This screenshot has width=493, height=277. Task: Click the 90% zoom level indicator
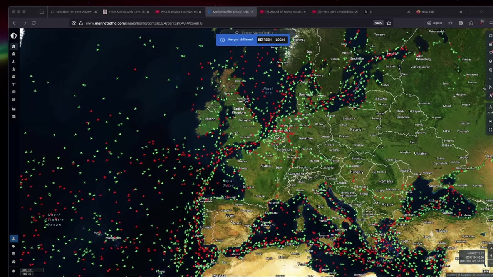(x=378, y=23)
